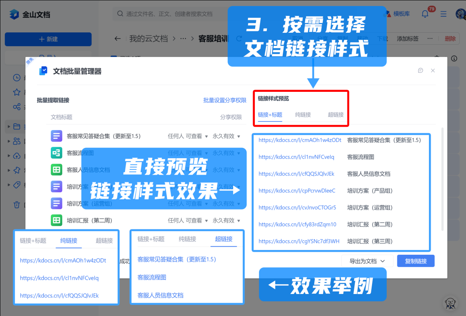Open the starred items icon in sidebar
Viewport: 466px width, 316px height.
(17, 92)
